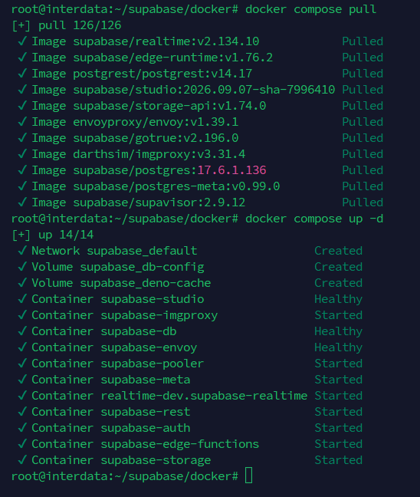
Task: Click 'Started' status of supabase-storage
Action: (x=338, y=460)
